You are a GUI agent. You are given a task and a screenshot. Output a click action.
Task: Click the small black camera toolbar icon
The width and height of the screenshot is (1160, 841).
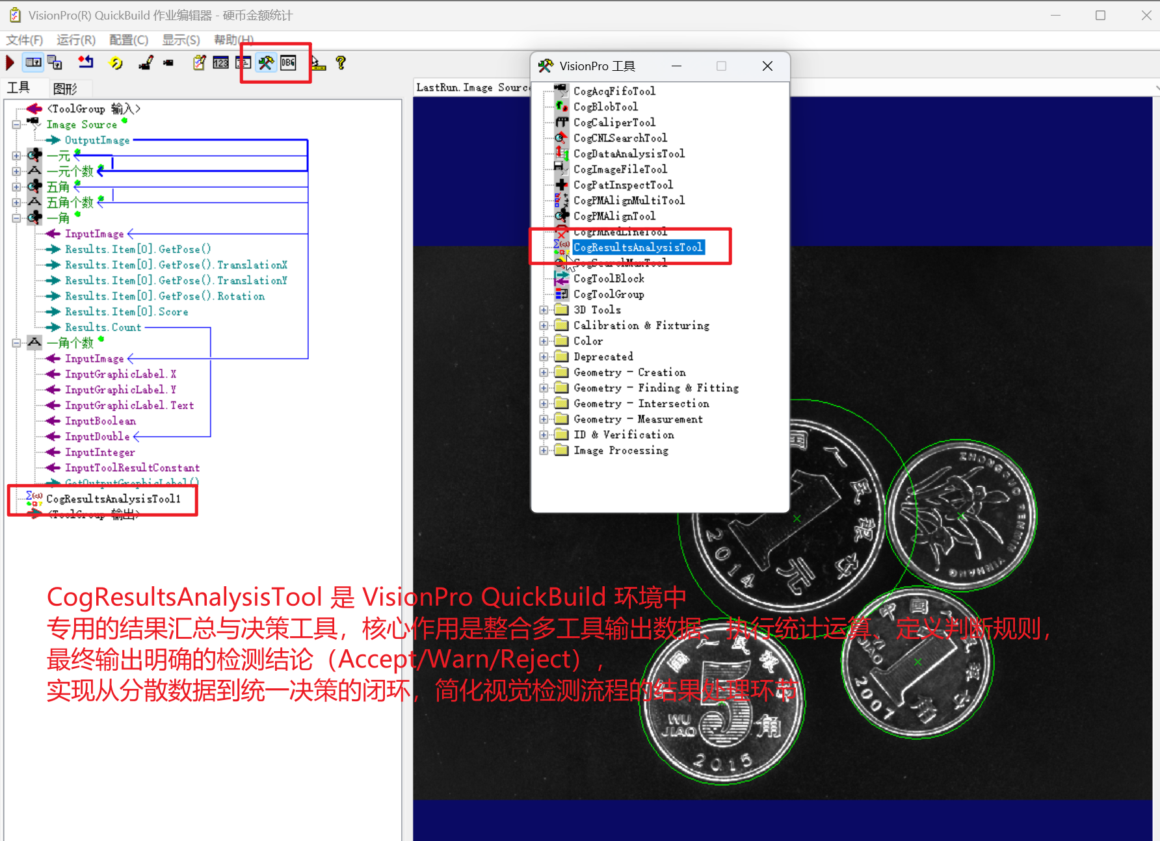[168, 63]
